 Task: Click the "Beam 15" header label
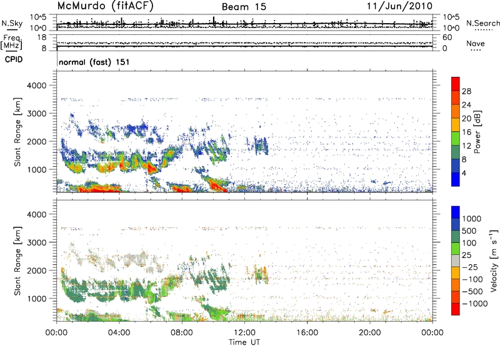244,7
